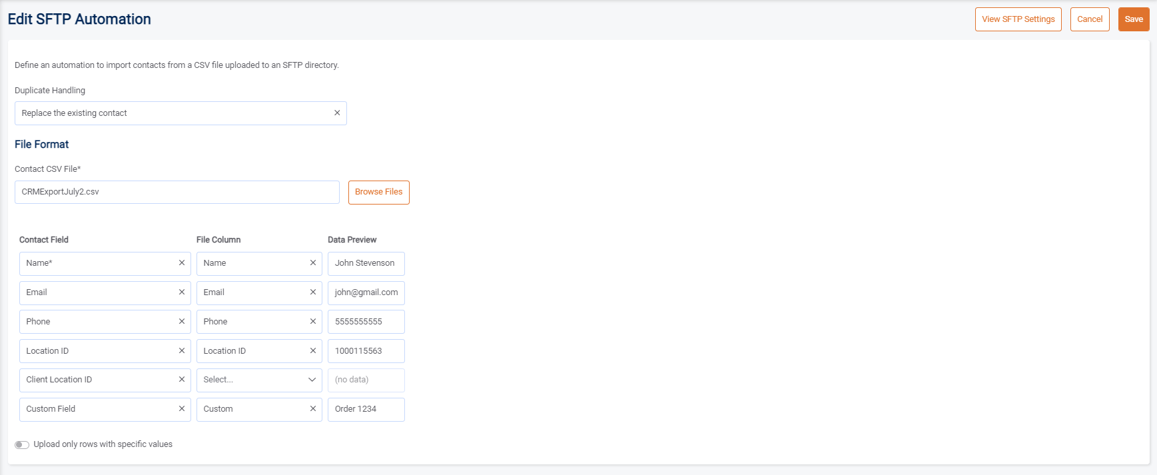This screenshot has height=475, width=1157.
Task: Expand the Select... file column dropdown
Action: point(258,380)
